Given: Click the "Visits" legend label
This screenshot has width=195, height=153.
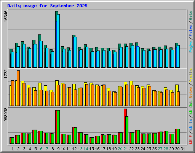Looking at the screenshot, I should click(x=191, y=75).
